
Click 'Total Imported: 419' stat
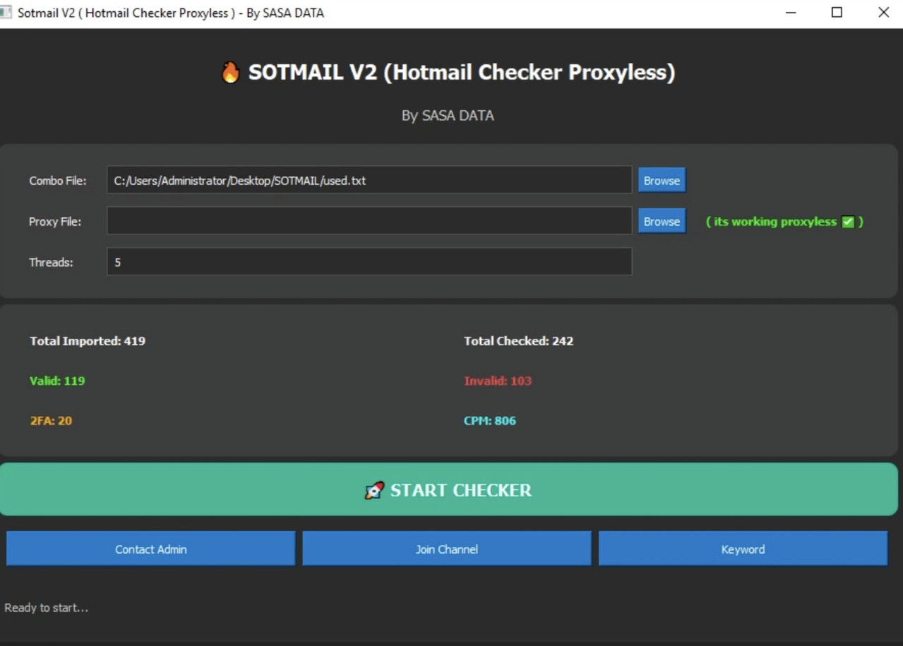coord(88,341)
